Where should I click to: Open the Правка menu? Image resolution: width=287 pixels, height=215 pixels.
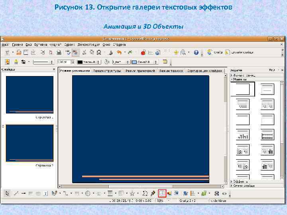pyautogui.click(x=18, y=45)
